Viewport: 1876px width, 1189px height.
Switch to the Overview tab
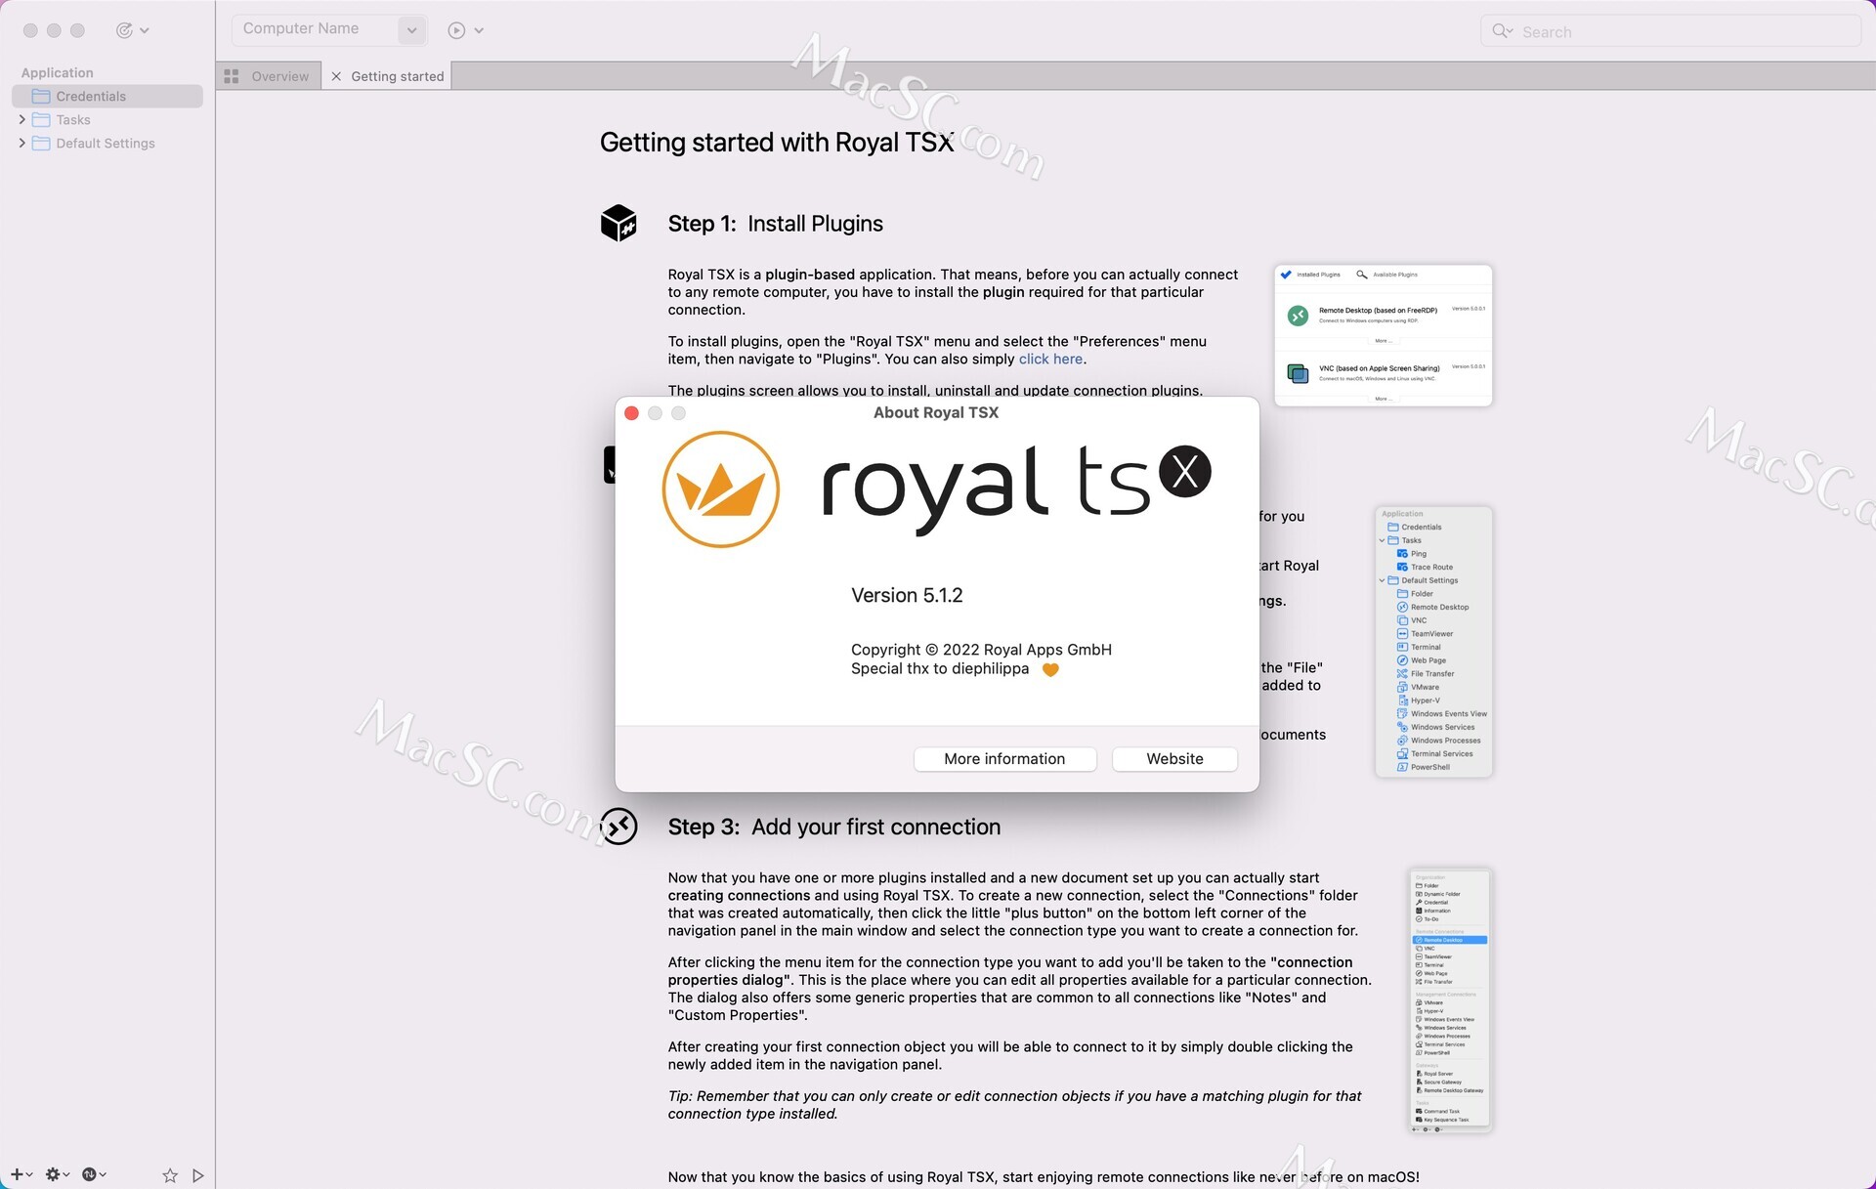(268, 76)
